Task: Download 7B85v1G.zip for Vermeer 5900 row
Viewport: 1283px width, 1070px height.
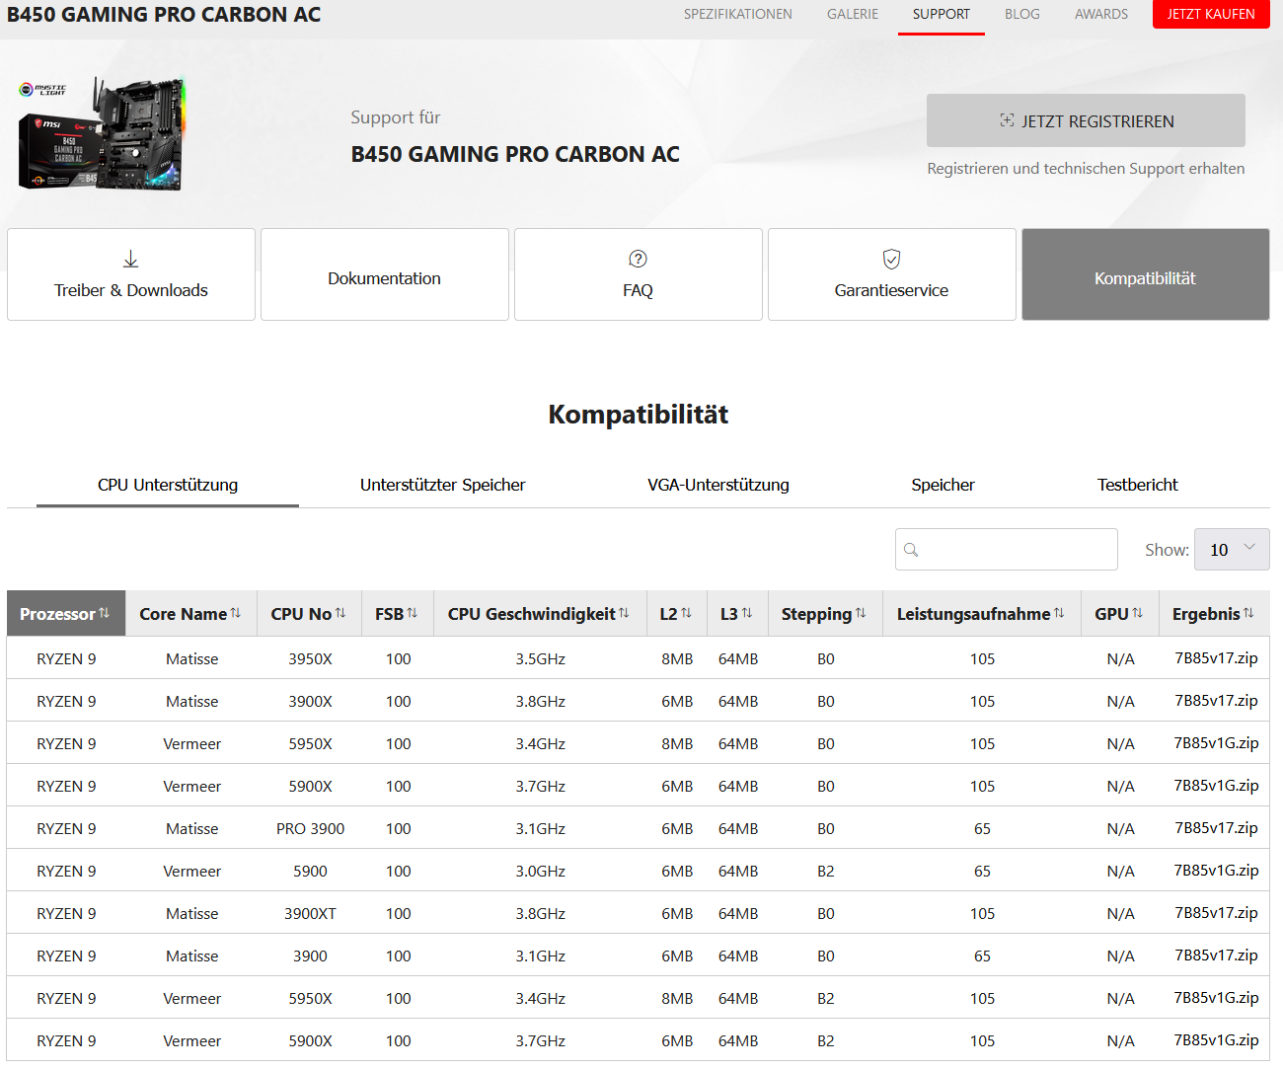Action: pos(1216,871)
